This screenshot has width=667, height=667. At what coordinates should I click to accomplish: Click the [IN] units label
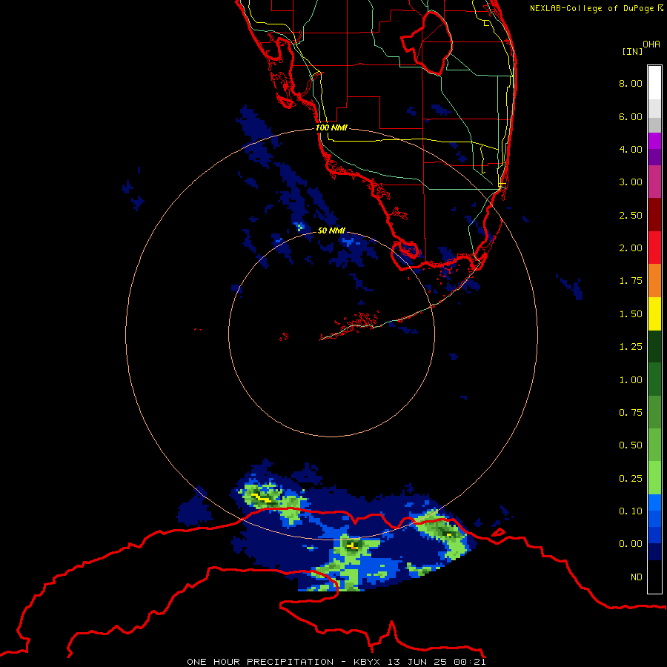click(x=632, y=51)
